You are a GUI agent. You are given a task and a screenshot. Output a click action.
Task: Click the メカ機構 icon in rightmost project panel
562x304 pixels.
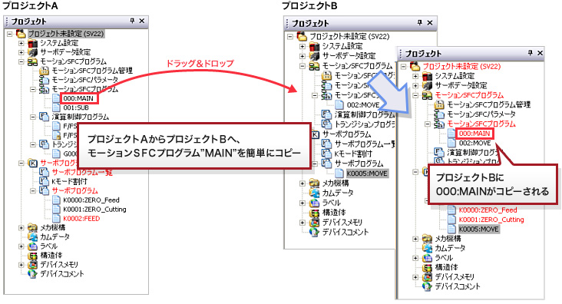(x=427, y=239)
